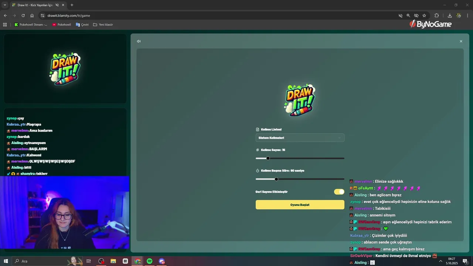
Task: Unmute tab via tab mute icon
Action: [x=57, y=5]
